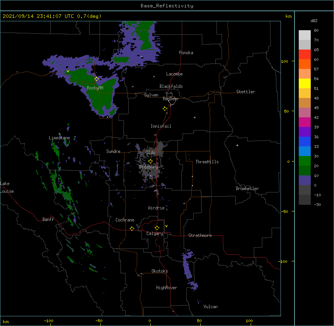334x326 pixels.
Task: Click the white plus marker north of Drumheller
Action: [x=237, y=145]
